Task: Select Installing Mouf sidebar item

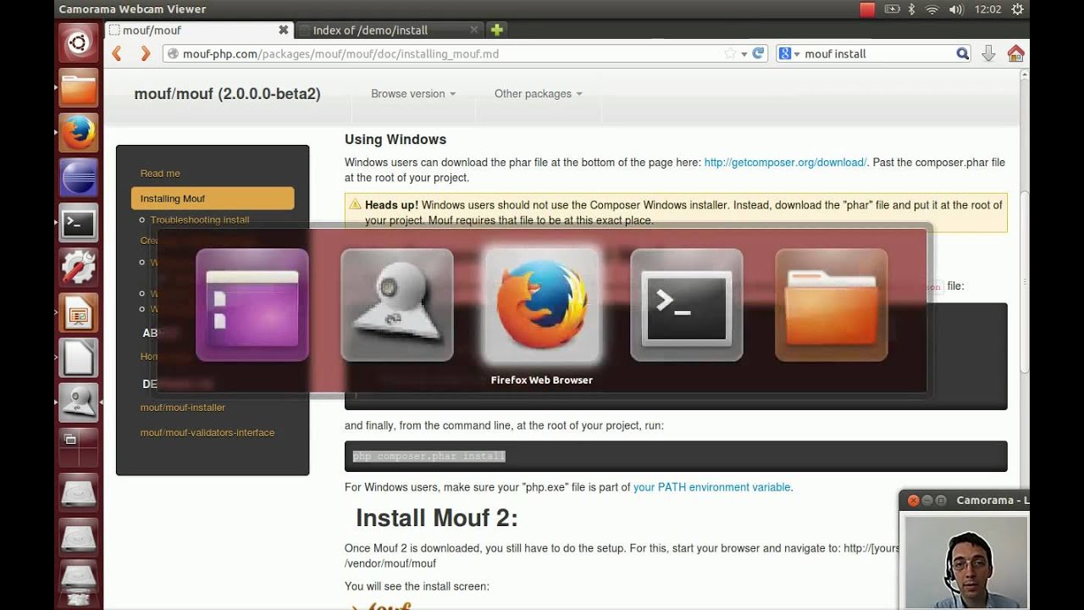Action: click(213, 198)
